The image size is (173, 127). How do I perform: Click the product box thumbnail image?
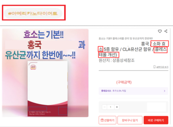(48, 89)
